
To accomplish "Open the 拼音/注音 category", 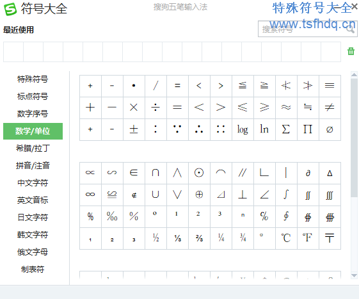I will click(x=33, y=165).
